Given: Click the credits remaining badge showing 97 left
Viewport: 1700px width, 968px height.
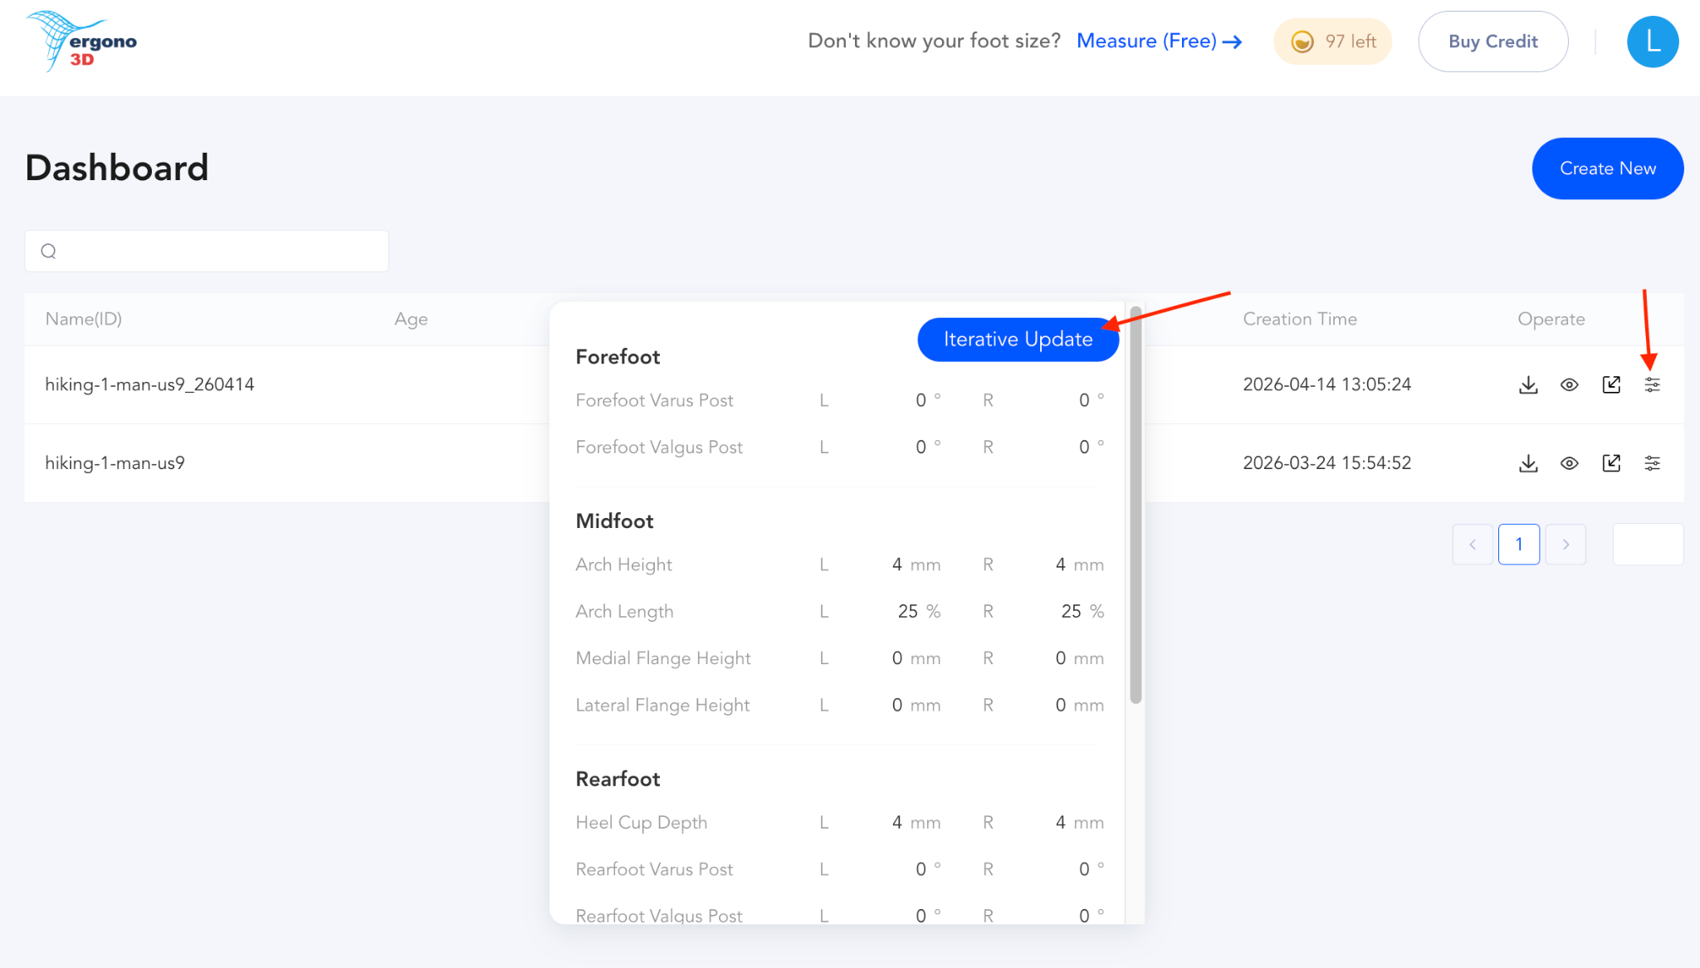Looking at the screenshot, I should 1332,41.
